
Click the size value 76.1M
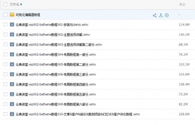[183, 54]
